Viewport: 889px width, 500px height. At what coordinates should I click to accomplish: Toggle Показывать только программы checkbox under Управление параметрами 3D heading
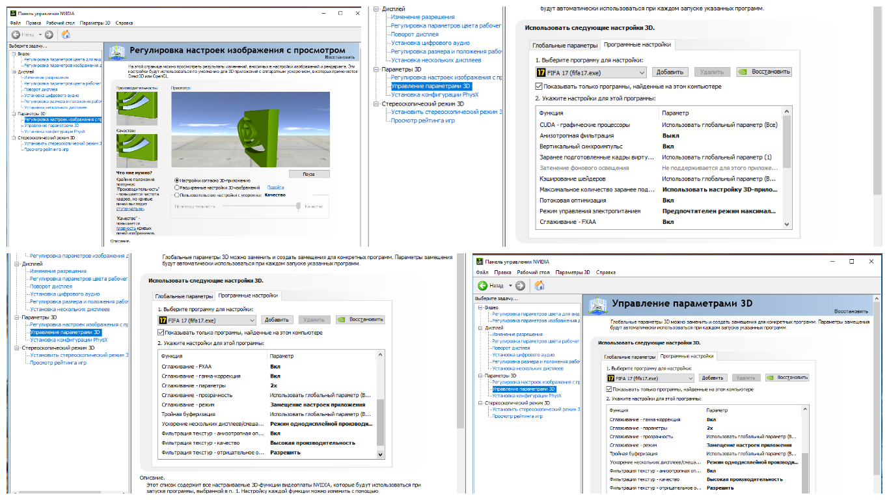[609, 389]
